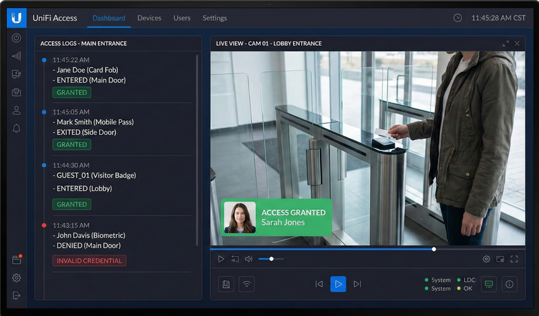
Task: Open the signal bars icon in sidebar
Action: coord(16,56)
